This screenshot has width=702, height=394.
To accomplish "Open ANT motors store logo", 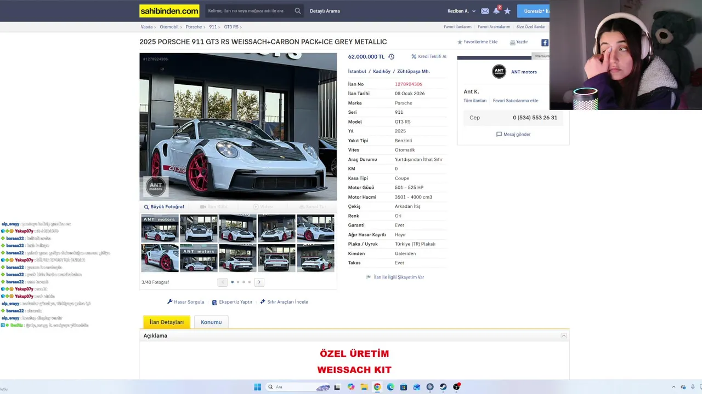I will pyautogui.click(x=499, y=72).
